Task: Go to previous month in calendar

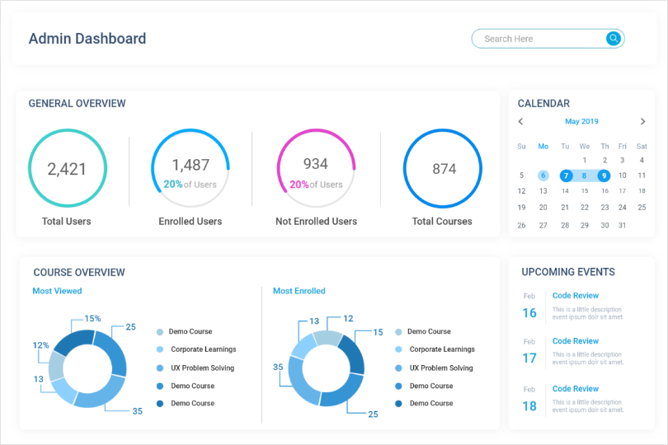Action: 520,121
